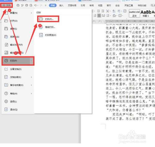Apply the 标题 1 style

[x=146, y=13]
